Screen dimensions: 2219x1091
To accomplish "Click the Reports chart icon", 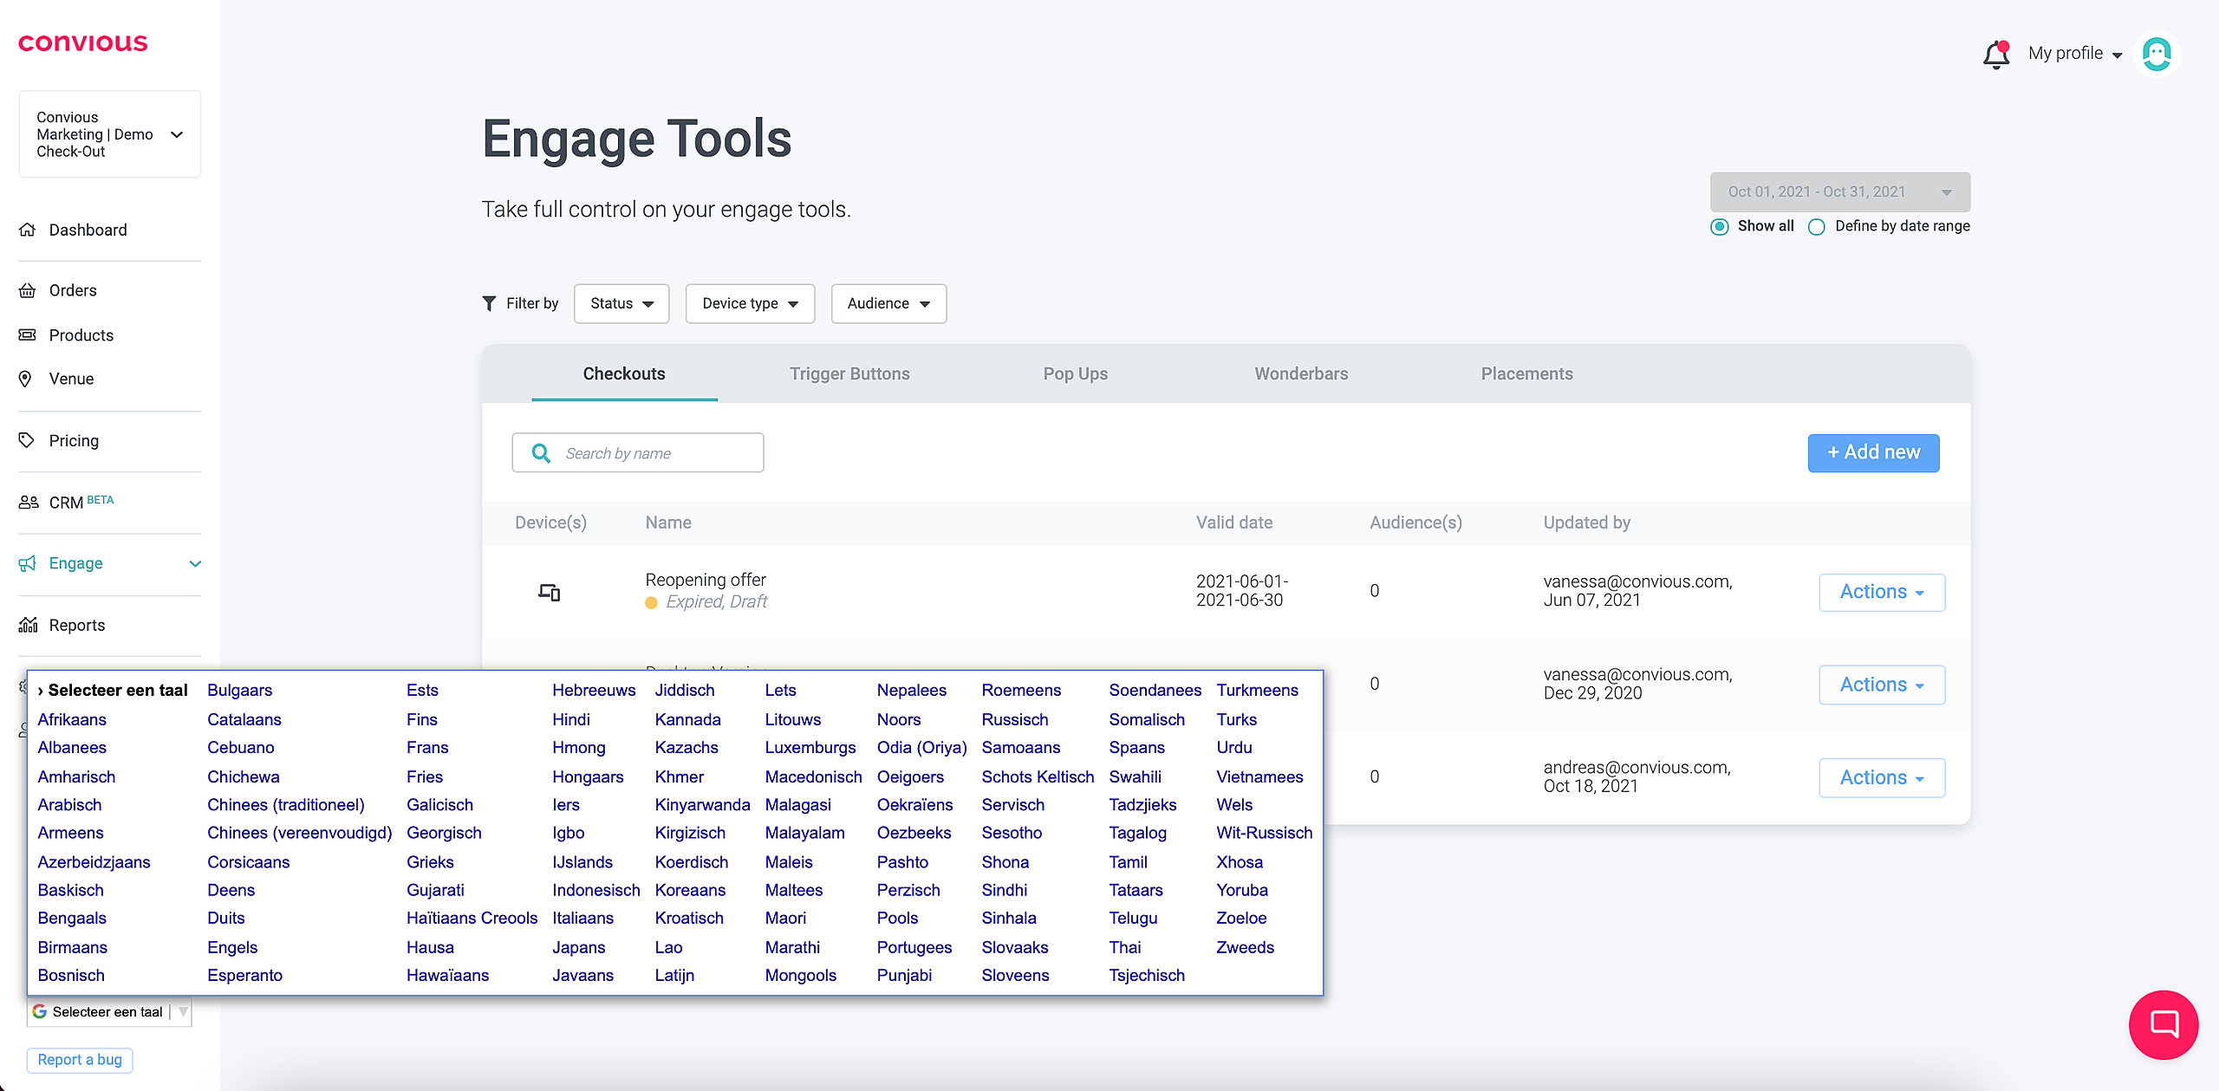I will pos(28,625).
